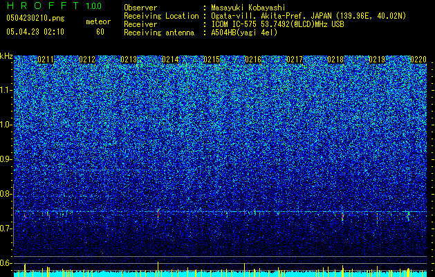435x277 pixels.
Task: Click the 0.8 kHz axis label
Action: coord(6,194)
